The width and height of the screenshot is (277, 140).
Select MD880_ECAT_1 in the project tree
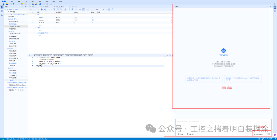coord(18,85)
